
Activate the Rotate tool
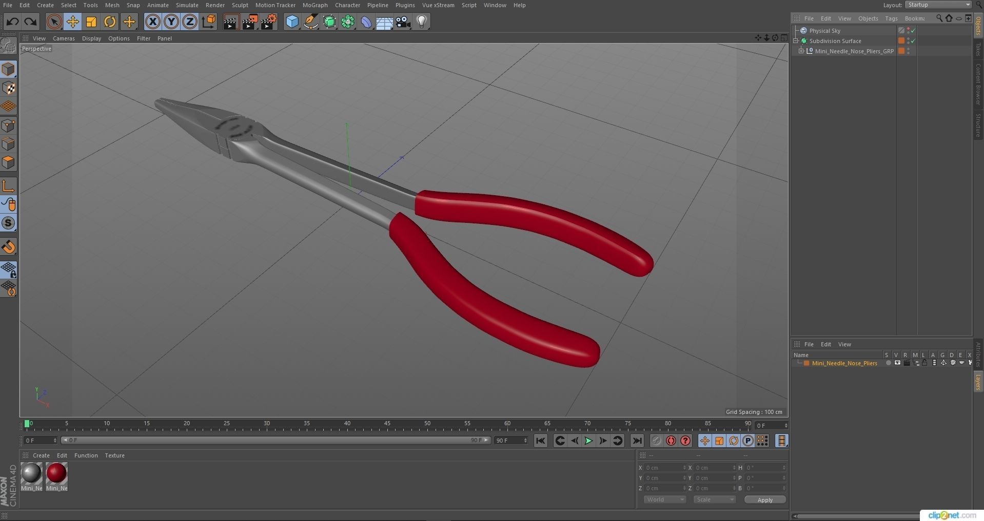pyautogui.click(x=110, y=22)
